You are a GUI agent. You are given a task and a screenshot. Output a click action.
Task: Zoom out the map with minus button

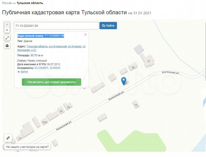(7, 30)
